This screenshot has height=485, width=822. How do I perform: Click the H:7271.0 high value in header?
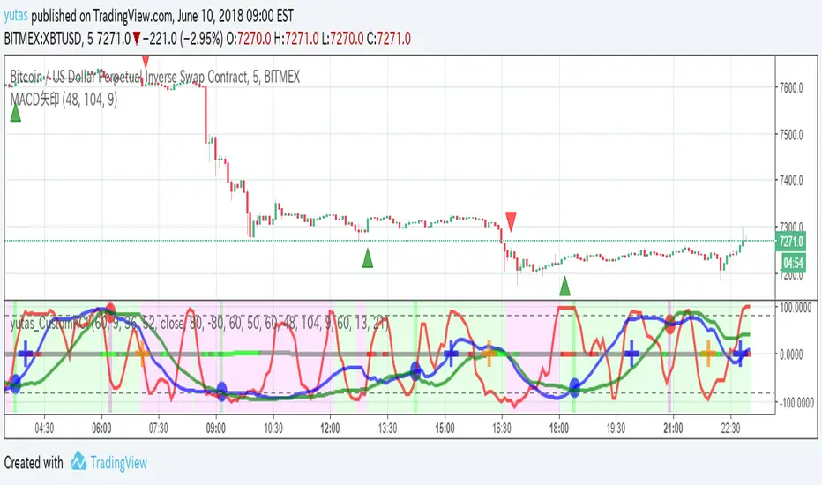click(x=296, y=38)
